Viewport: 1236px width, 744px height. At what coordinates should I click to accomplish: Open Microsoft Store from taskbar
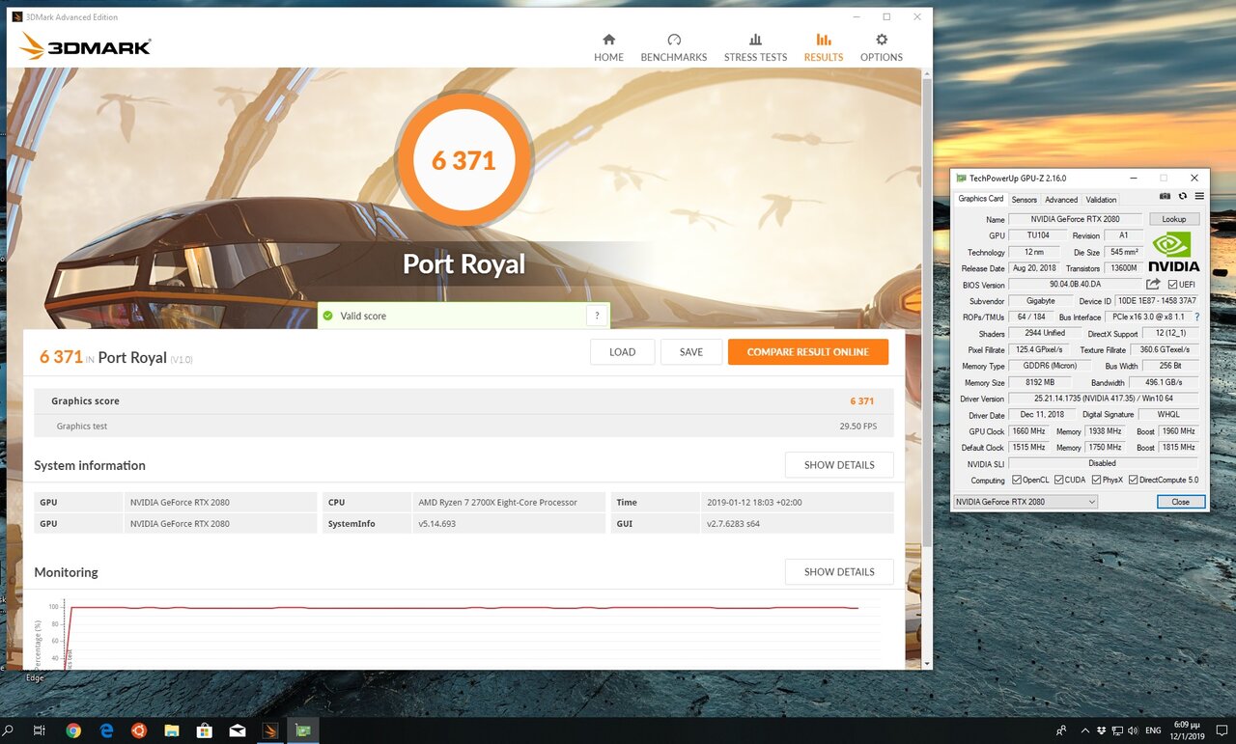205,730
